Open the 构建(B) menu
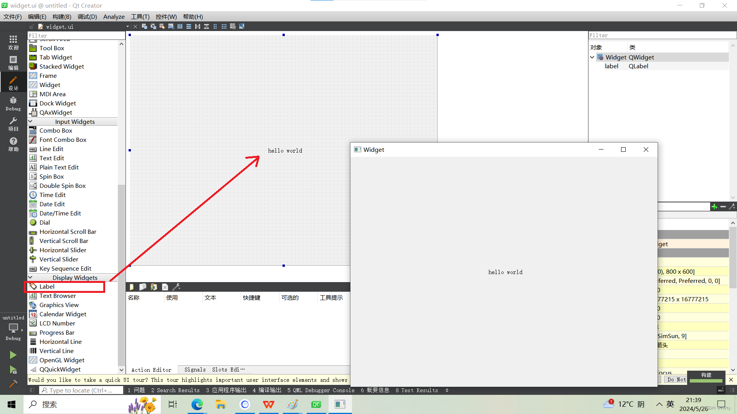This screenshot has width=737, height=414. [62, 16]
